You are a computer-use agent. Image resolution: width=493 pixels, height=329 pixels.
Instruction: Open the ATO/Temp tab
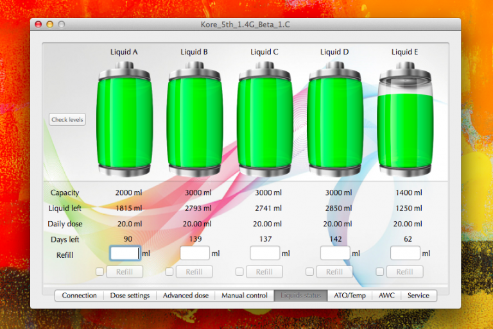[x=349, y=296]
